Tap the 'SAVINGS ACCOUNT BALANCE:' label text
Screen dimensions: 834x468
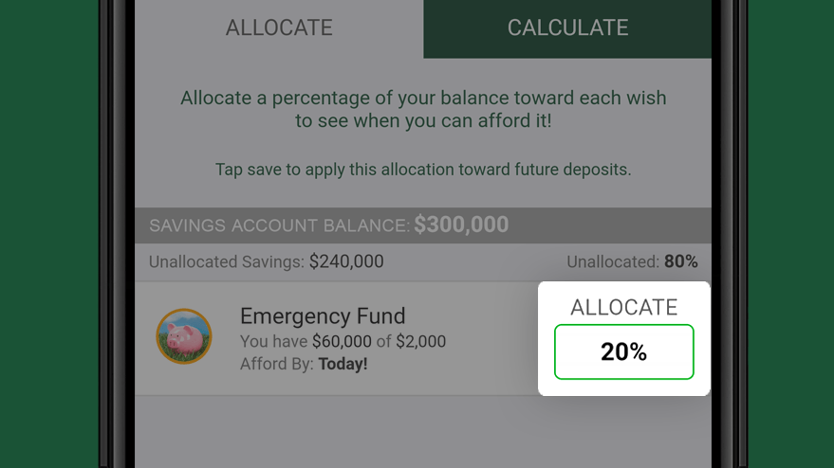[280, 225]
